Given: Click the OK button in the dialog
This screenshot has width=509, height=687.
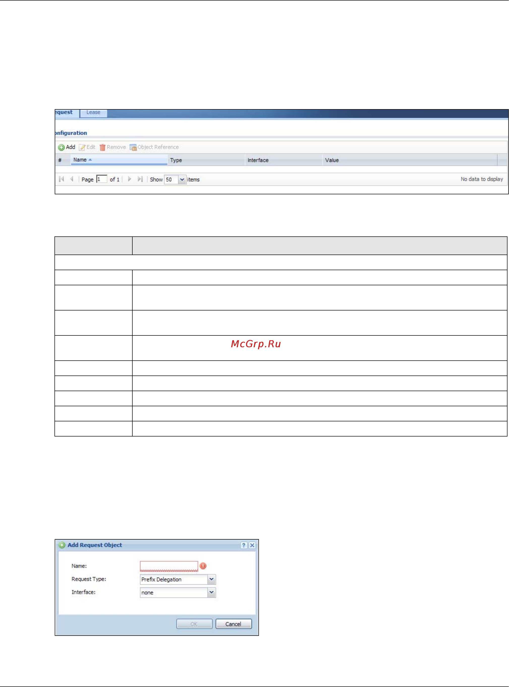Looking at the screenshot, I should pyautogui.click(x=194, y=624).
